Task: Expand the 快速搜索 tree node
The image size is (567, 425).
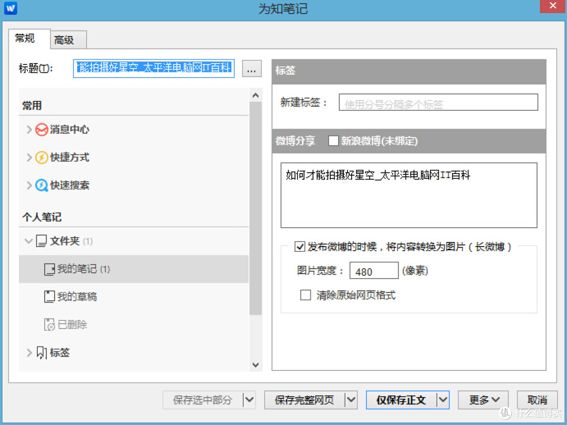Action: point(29,185)
